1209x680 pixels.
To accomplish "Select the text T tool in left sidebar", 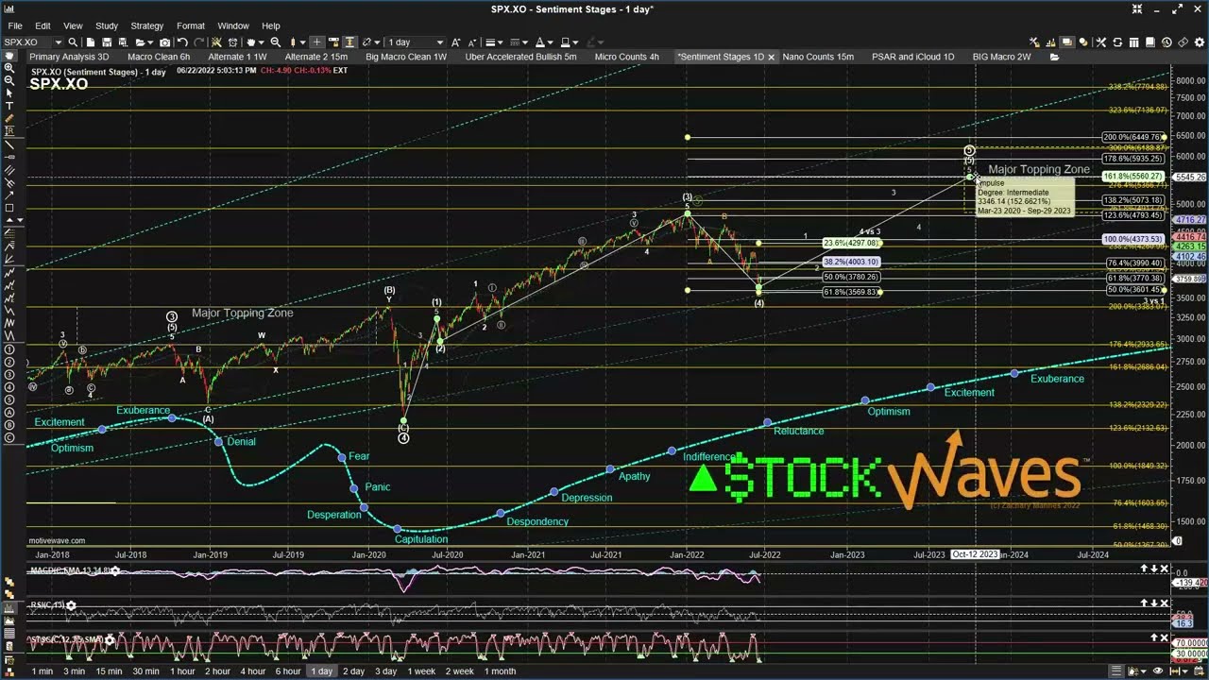I will (x=9, y=106).
